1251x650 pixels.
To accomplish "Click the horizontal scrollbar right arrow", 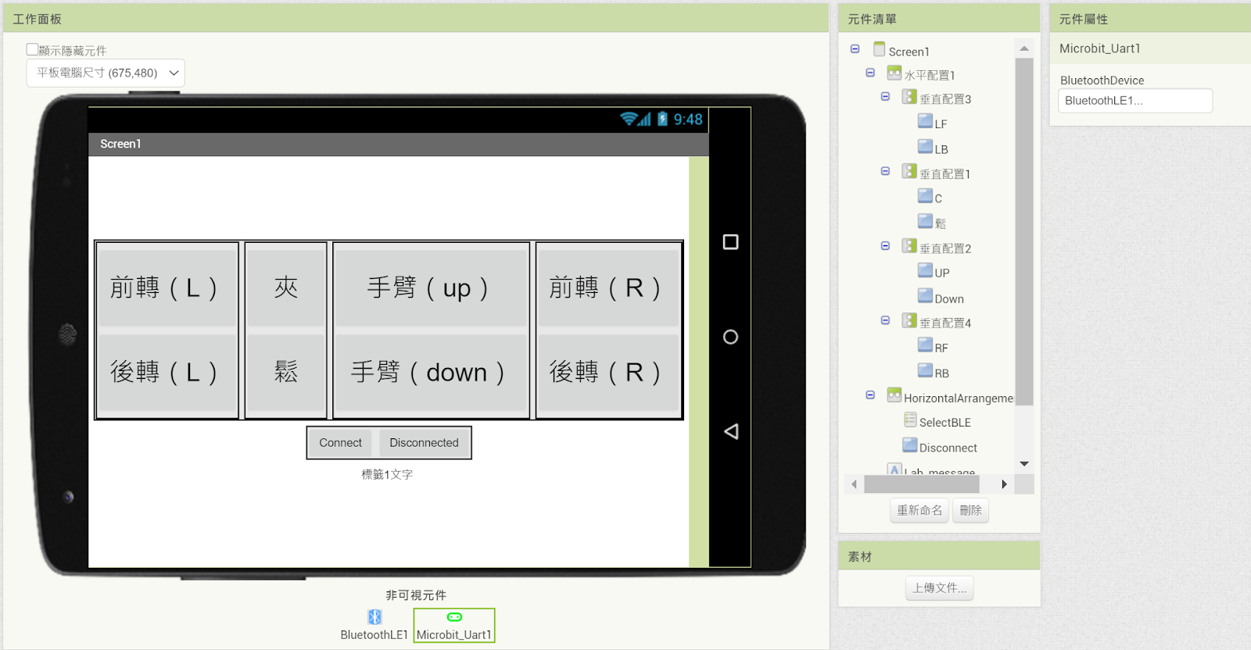I will click(x=1004, y=484).
